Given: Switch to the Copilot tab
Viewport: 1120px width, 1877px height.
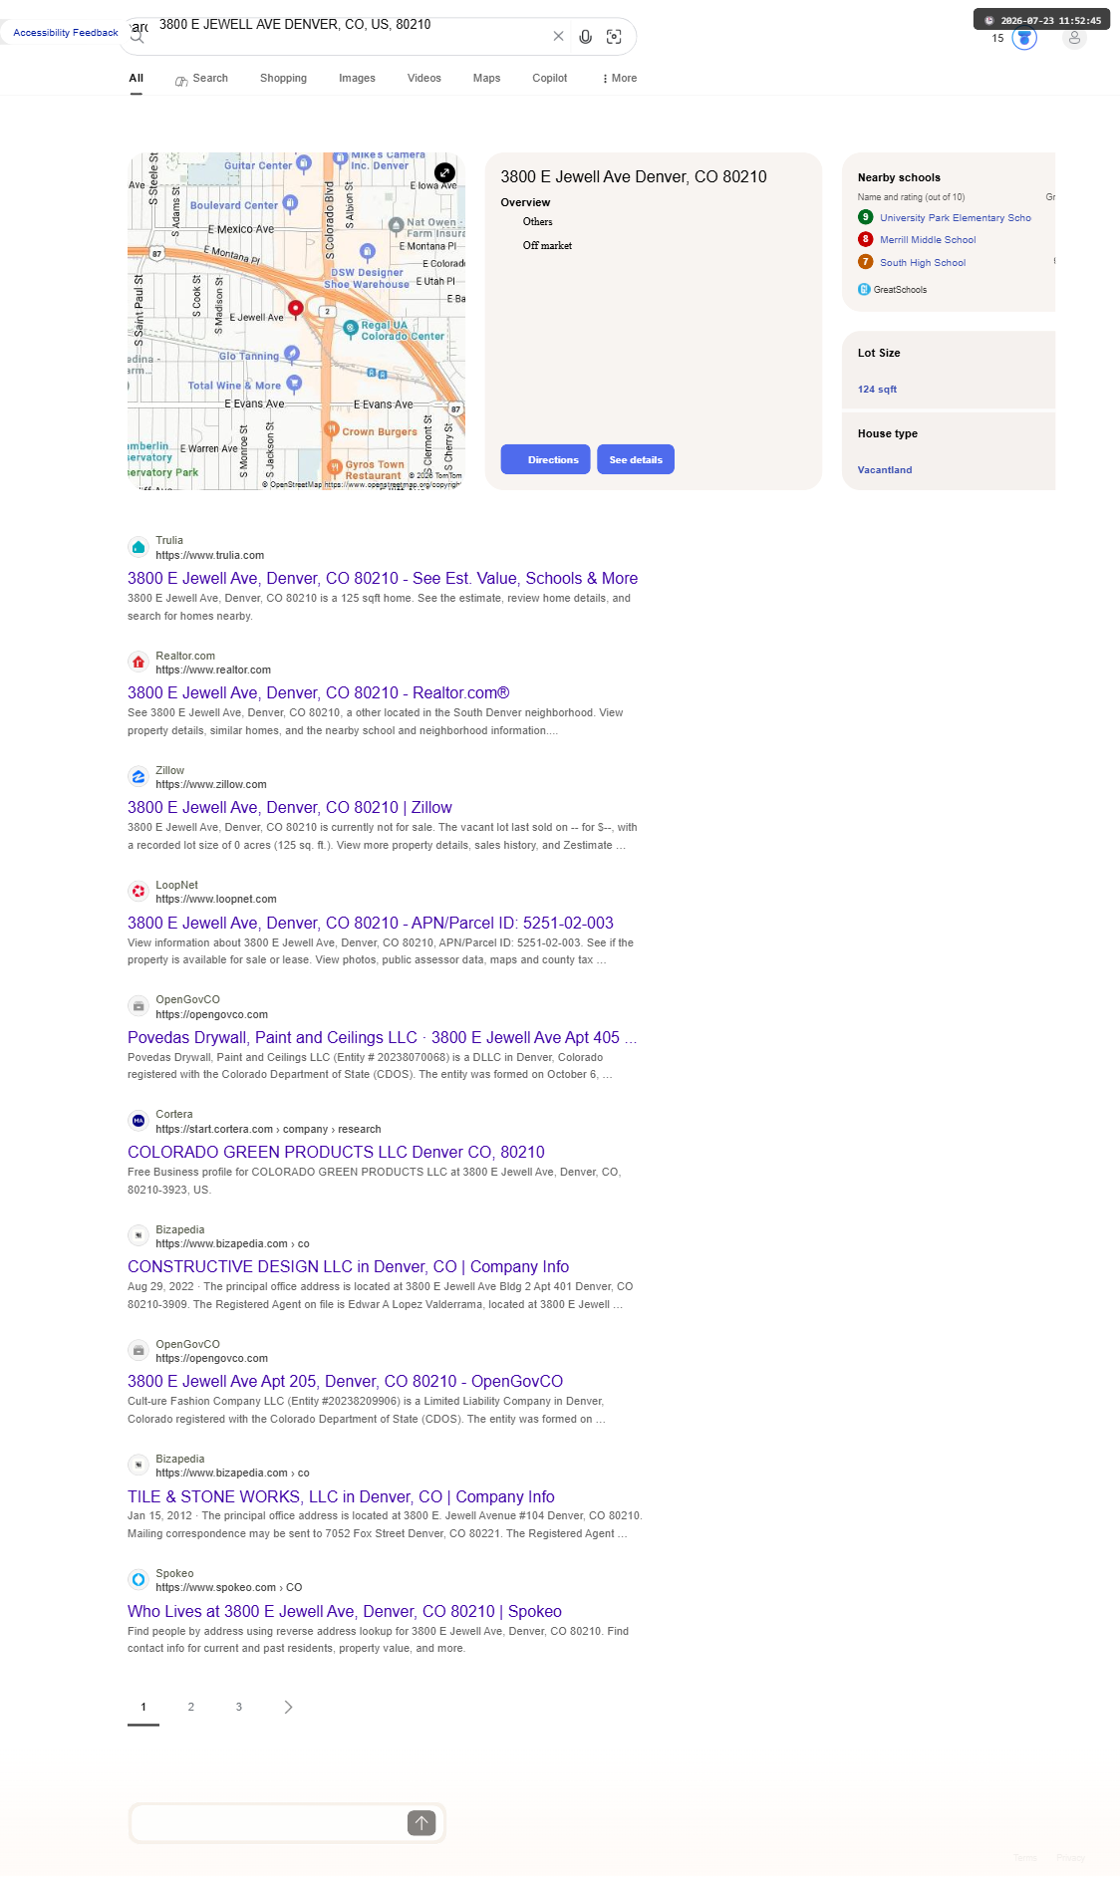Looking at the screenshot, I should [x=550, y=79].
